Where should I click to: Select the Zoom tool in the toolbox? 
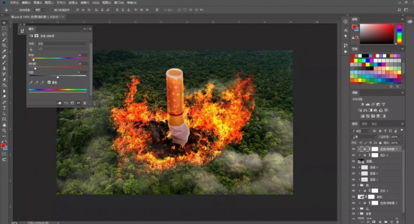coord(4,130)
